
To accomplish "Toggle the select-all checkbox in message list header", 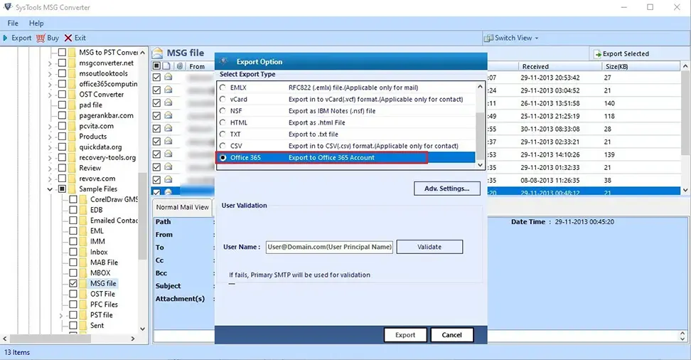I will point(156,66).
